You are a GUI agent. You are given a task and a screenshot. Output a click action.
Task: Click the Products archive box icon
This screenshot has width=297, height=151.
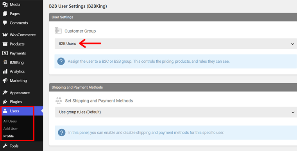click(x=5, y=44)
